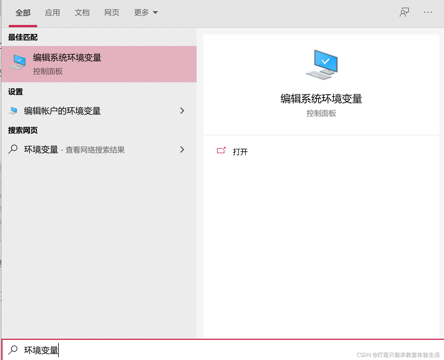
Task: Switch to the 应用 tab
Action: pyautogui.click(x=52, y=13)
